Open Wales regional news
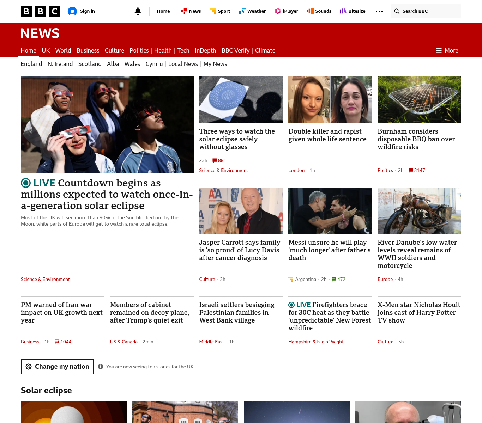 click(x=132, y=64)
